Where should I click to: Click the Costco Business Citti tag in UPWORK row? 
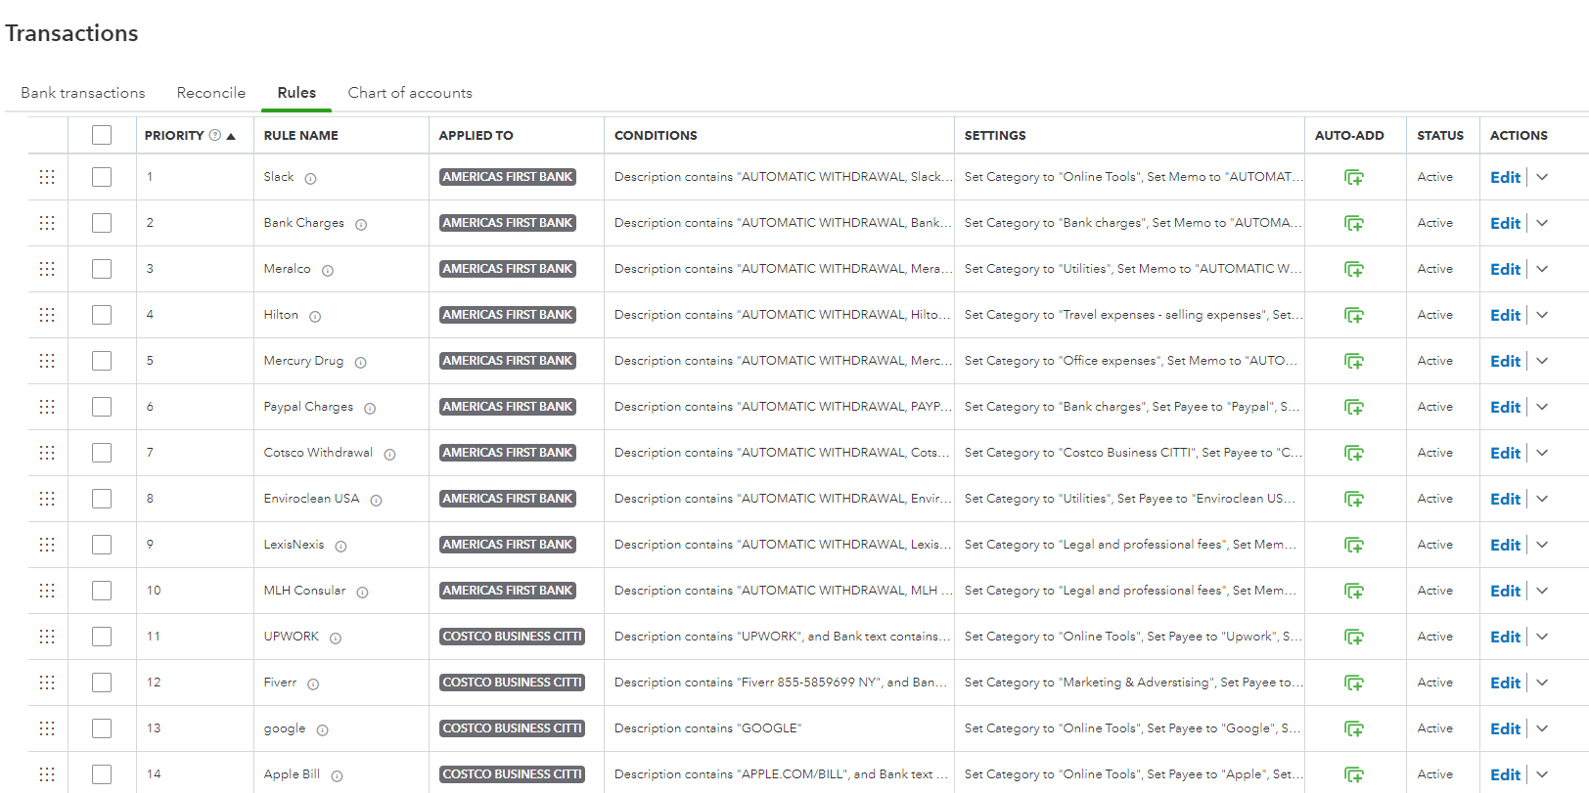click(512, 637)
